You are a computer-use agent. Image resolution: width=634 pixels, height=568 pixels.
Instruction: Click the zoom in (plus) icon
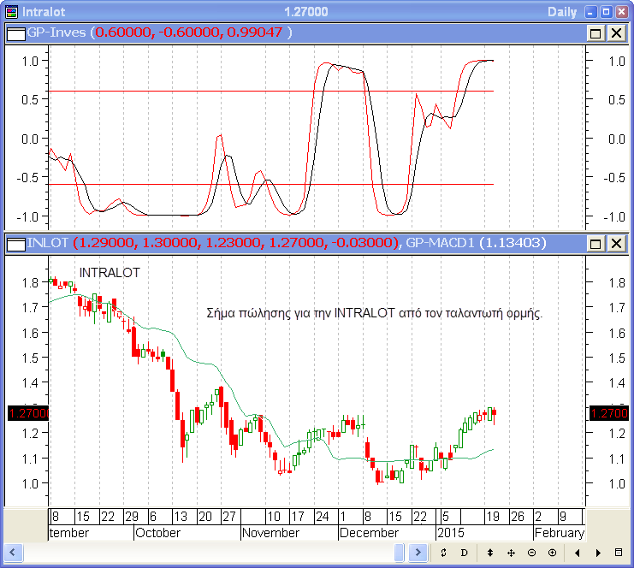tap(553, 553)
